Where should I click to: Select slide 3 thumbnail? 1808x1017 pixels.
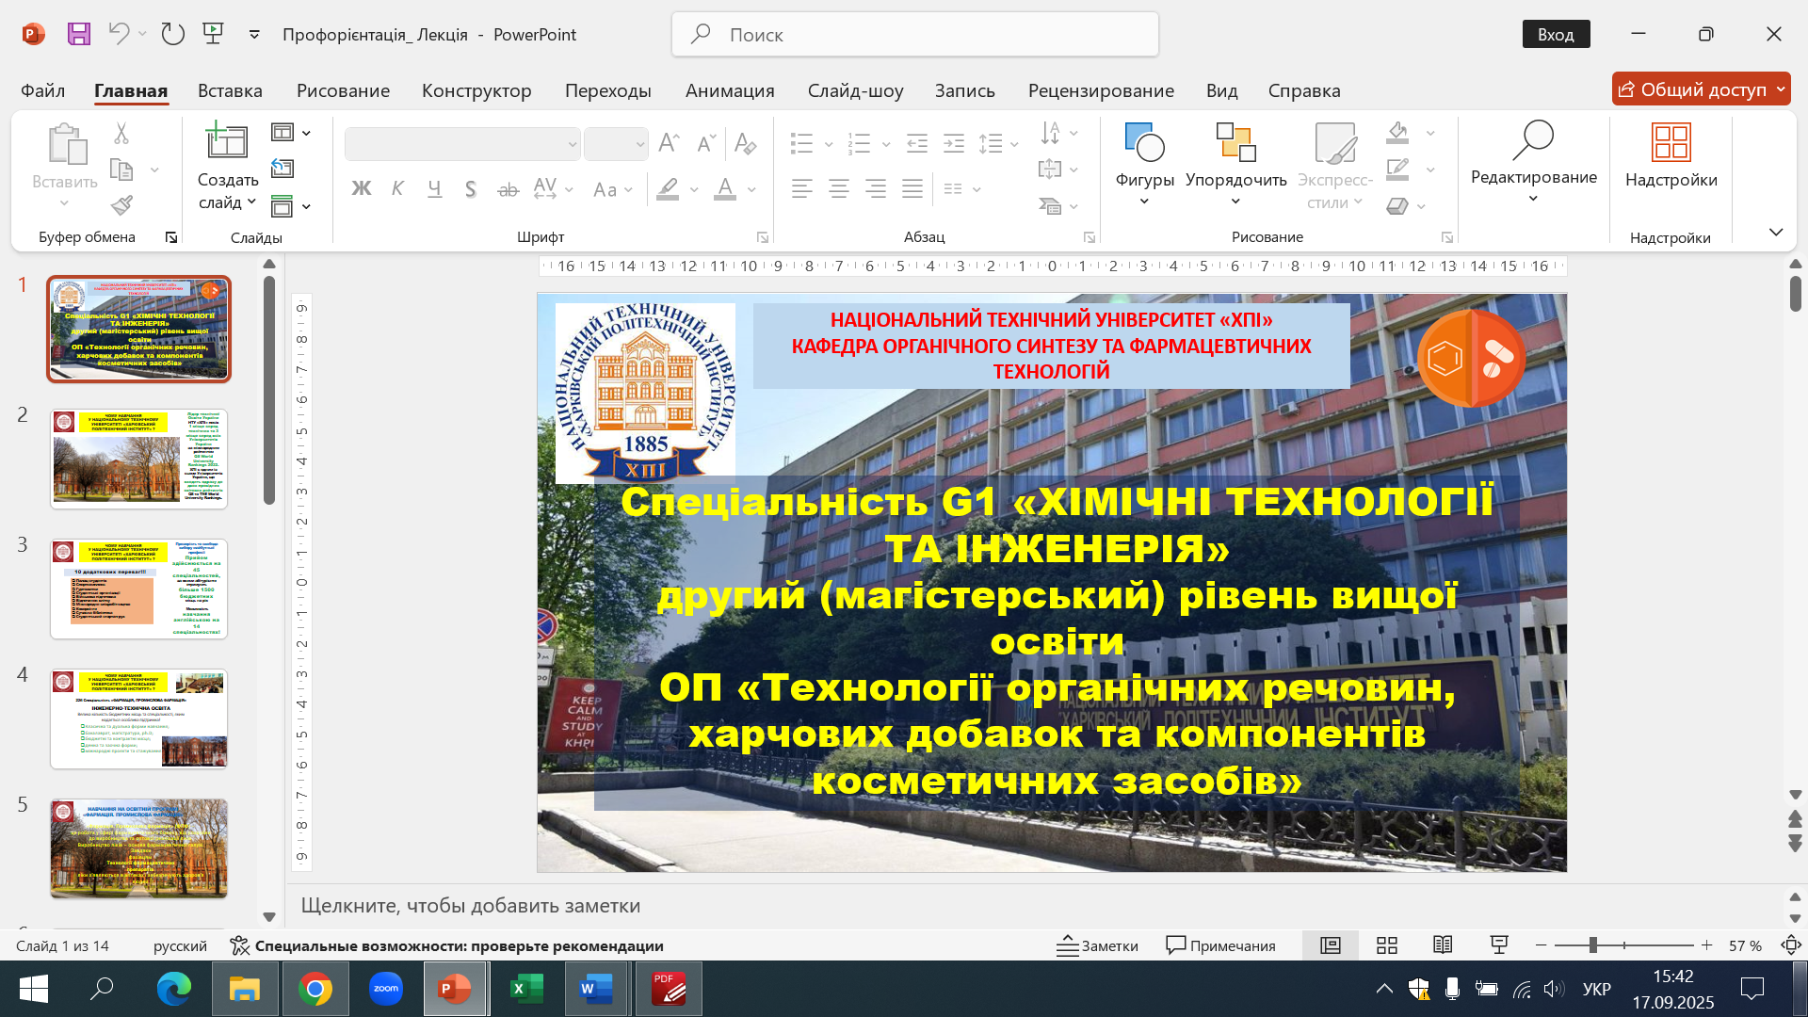point(138,589)
